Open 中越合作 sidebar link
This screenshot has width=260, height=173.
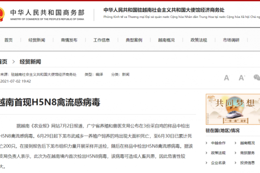[218, 143]
